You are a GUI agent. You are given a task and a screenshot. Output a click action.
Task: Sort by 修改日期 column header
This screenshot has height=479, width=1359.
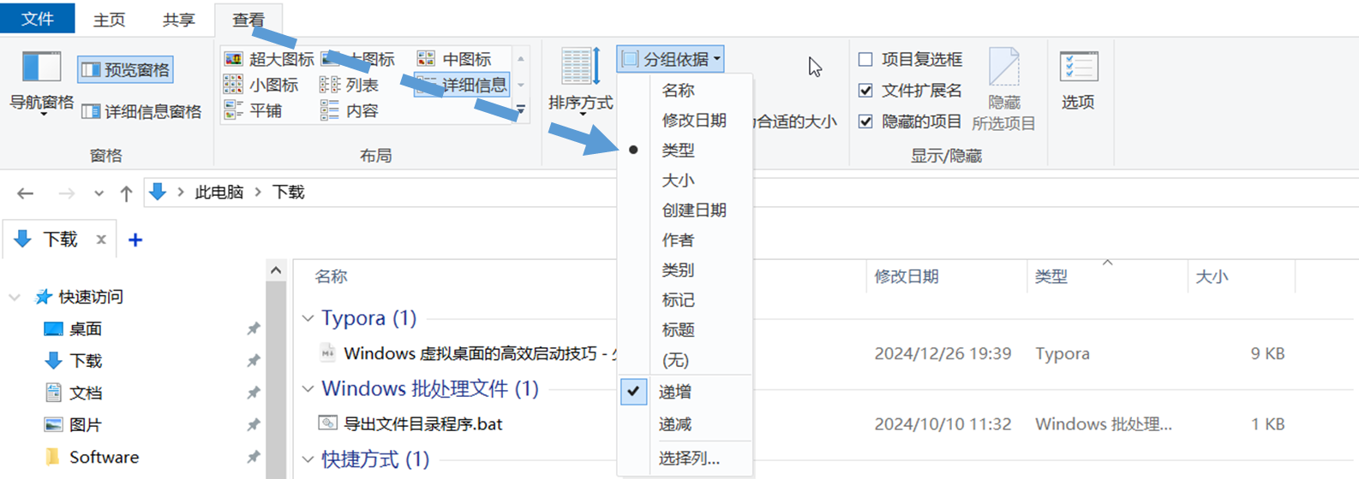point(907,276)
